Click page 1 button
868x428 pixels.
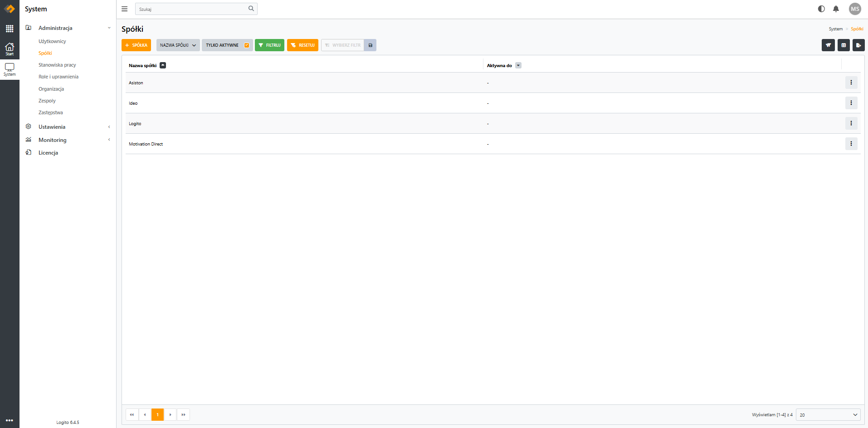tap(157, 414)
